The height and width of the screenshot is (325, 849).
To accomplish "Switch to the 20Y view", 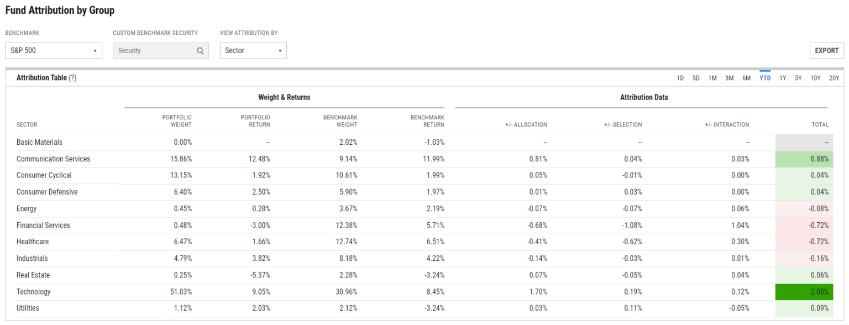I will click(834, 78).
